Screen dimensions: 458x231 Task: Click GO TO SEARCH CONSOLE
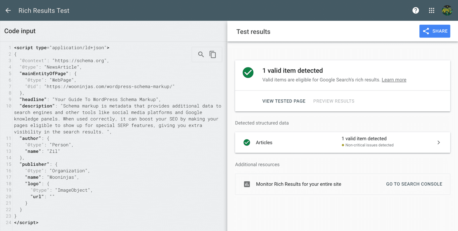(x=414, y=184)
